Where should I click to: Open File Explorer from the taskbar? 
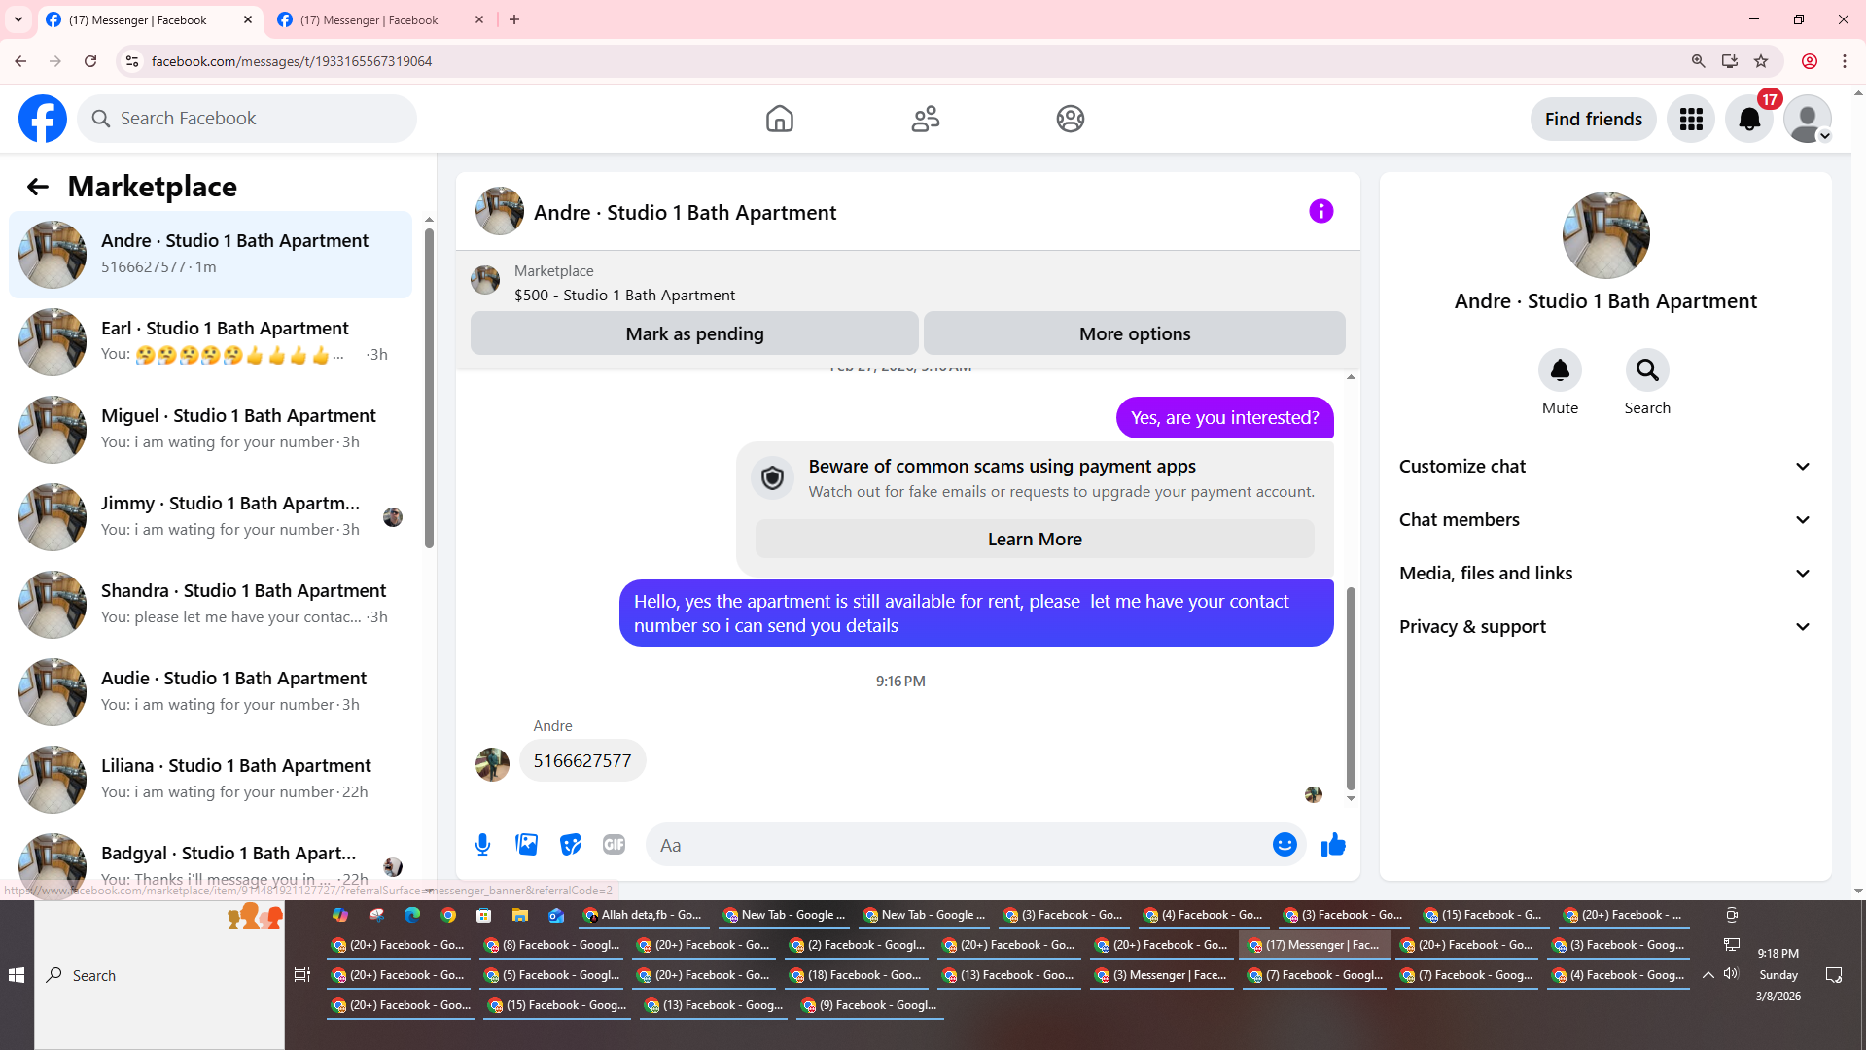pos(520,915)
